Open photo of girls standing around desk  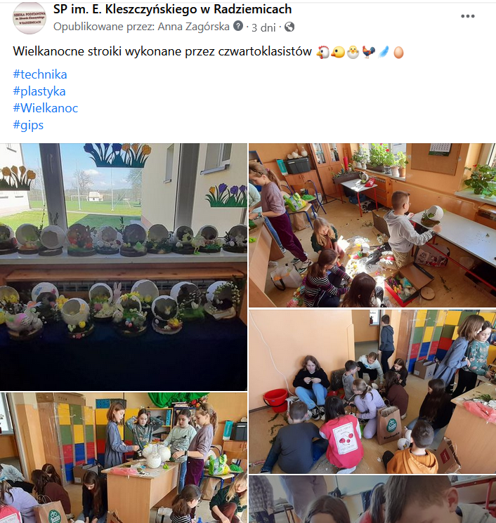[124, 458]
